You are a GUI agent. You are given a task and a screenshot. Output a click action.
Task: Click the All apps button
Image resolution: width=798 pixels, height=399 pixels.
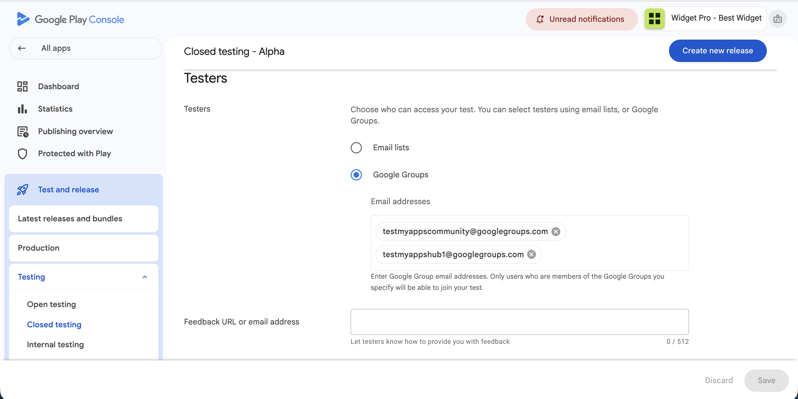pos(86,48)
